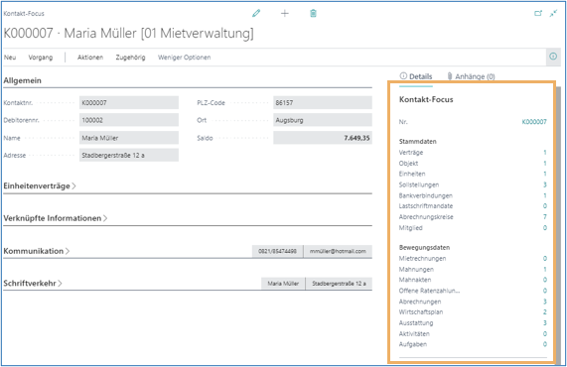
Task: Open Abrechnungen count link
Action: point(544,302)
